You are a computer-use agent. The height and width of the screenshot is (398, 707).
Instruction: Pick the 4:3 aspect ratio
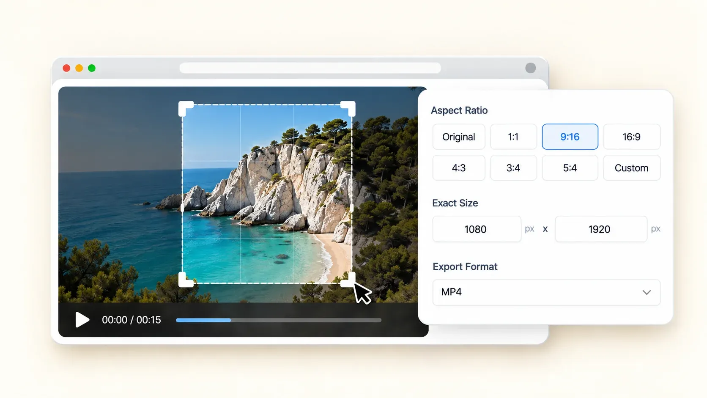(x=459, y=168)
